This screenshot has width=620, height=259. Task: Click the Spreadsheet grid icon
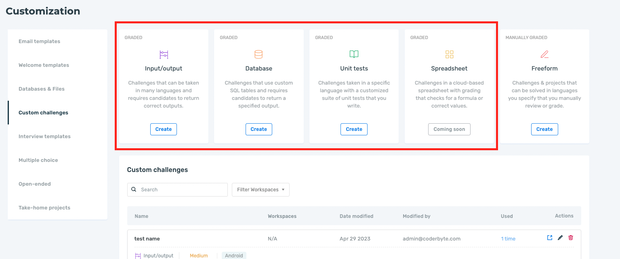449,54
